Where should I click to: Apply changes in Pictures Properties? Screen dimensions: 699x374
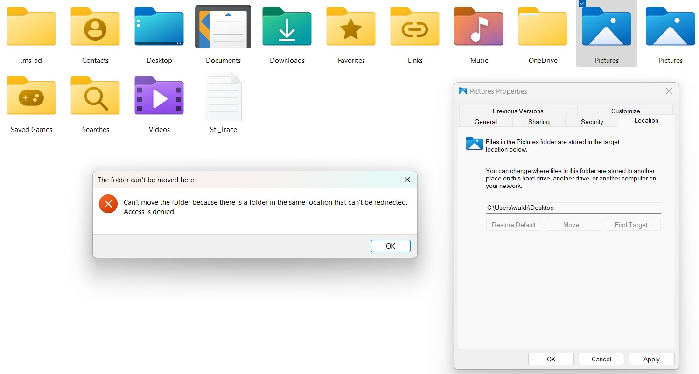pos(651,359)
